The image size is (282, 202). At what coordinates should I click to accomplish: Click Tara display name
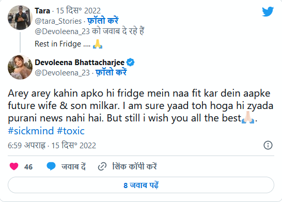42,11
